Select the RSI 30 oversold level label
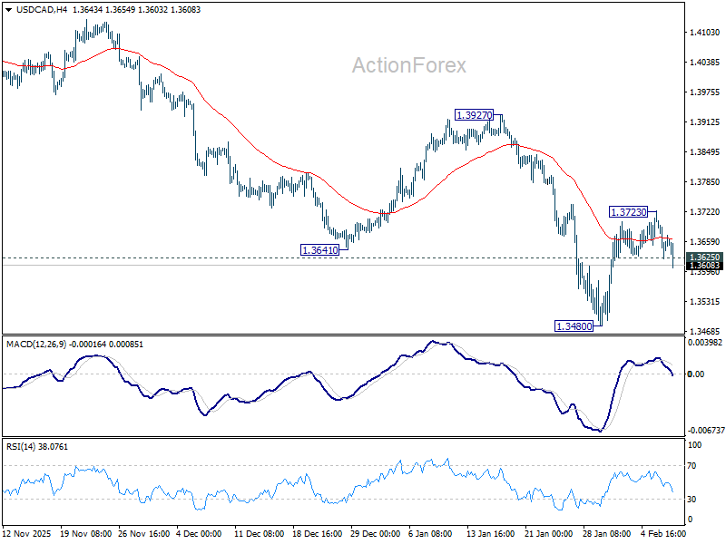The width and height of the screenshot is (726, 544). pyautogui.click(x=696, y=499)
